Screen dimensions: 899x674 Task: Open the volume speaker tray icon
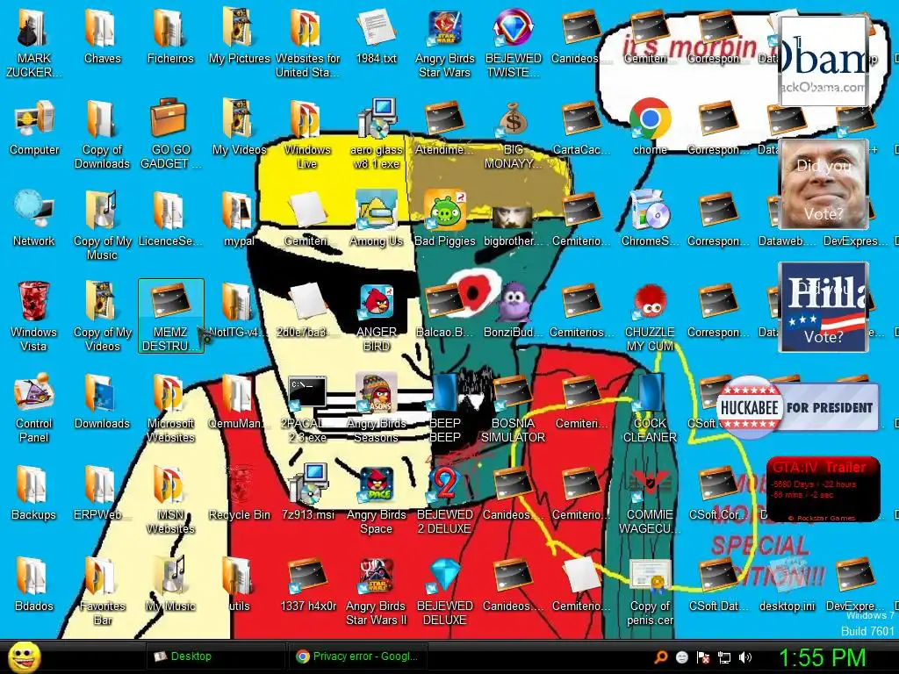pos(745,656)
